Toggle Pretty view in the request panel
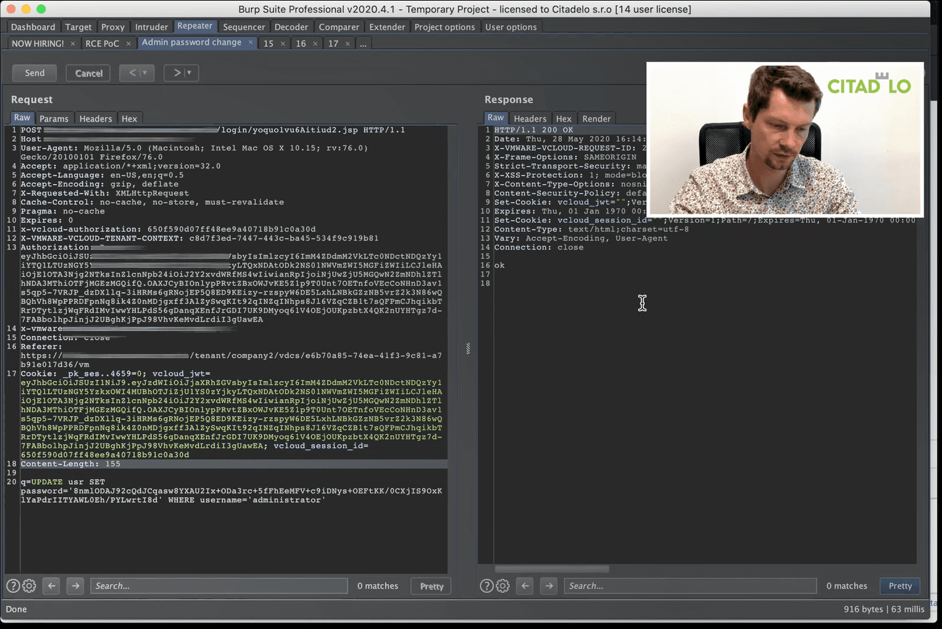 pos(431,586)
